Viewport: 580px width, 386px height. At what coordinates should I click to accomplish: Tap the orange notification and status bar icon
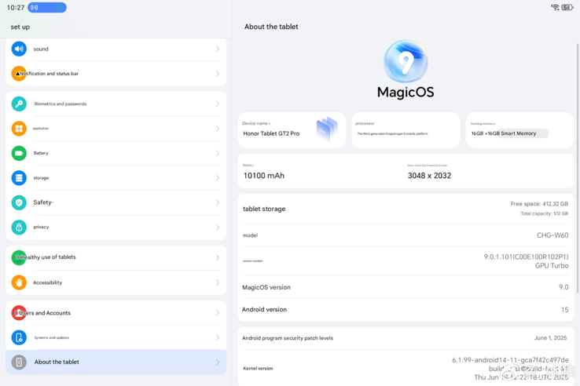(19, 74)
